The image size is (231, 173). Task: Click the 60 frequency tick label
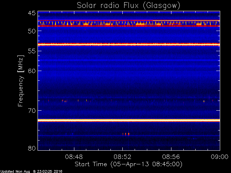tap(32, 71)
